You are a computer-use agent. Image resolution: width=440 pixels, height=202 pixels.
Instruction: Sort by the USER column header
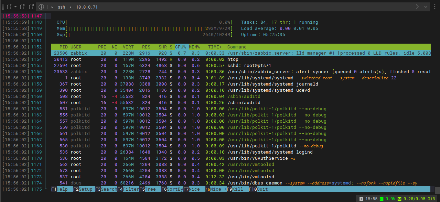pyautogui.click(x=76, y=47)
